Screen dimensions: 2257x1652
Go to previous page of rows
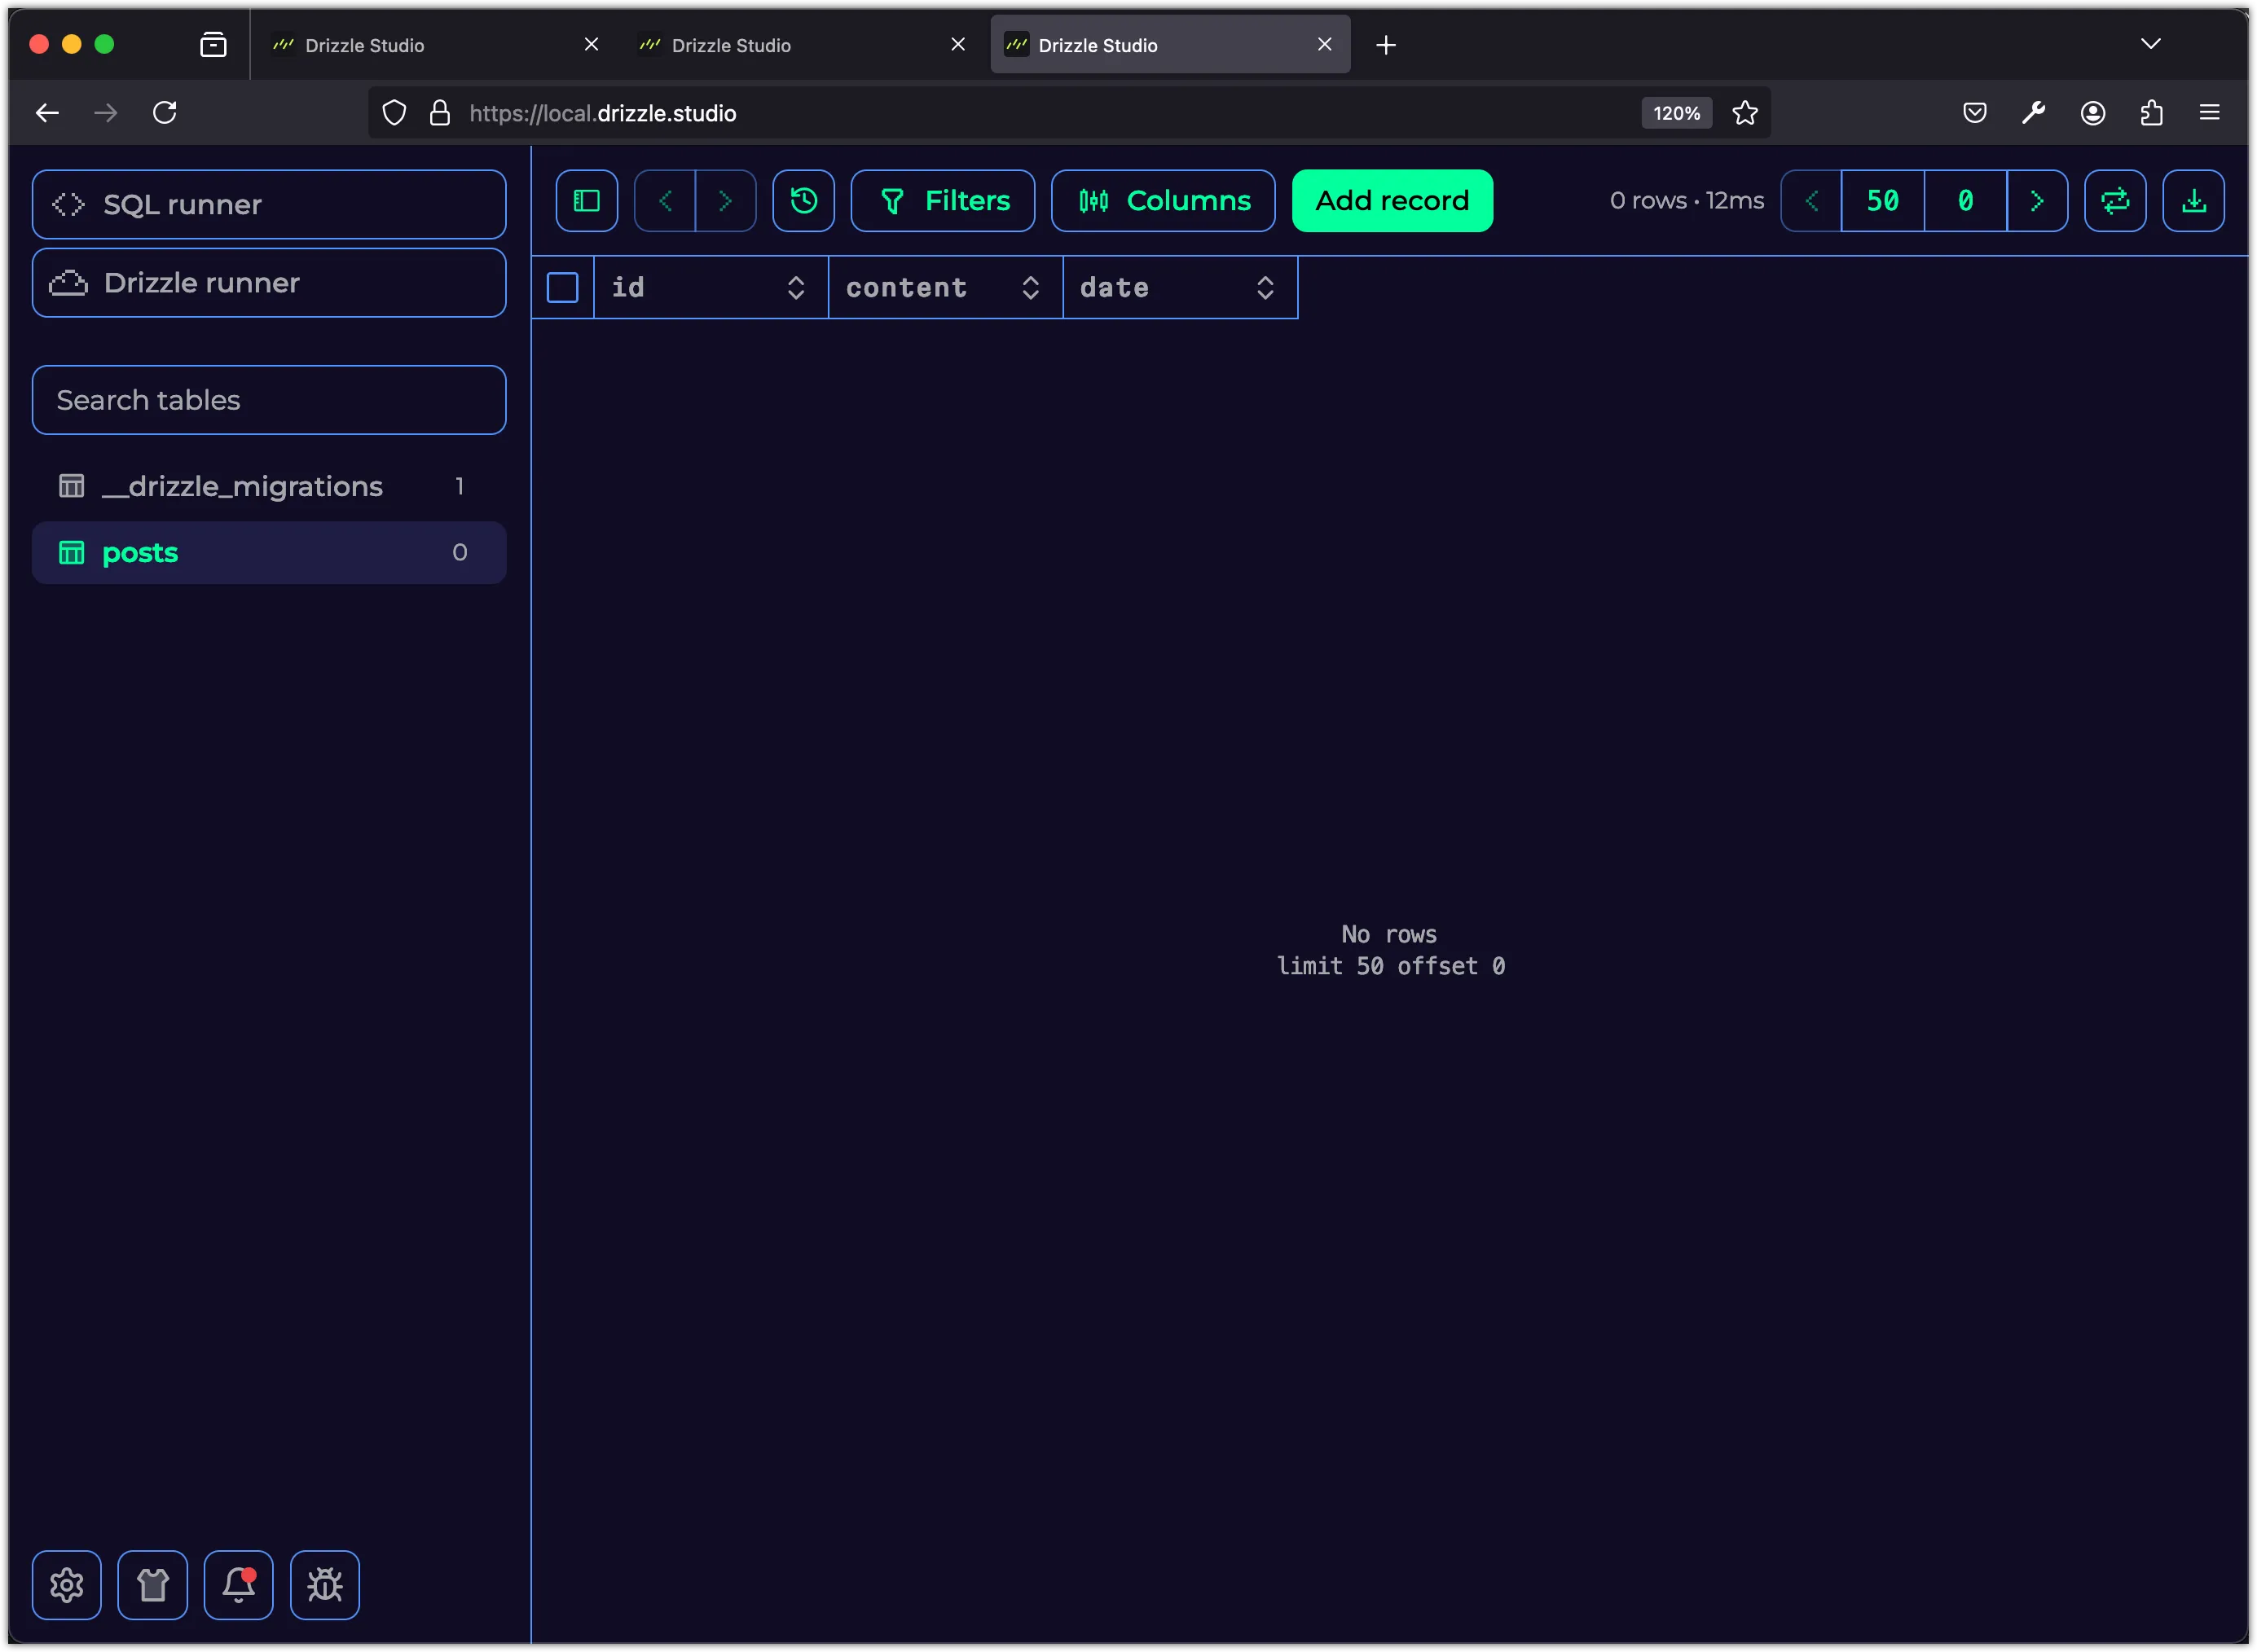point(1811,201)
